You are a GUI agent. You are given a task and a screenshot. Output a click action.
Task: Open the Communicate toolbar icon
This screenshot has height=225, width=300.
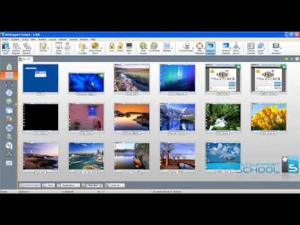186,47
